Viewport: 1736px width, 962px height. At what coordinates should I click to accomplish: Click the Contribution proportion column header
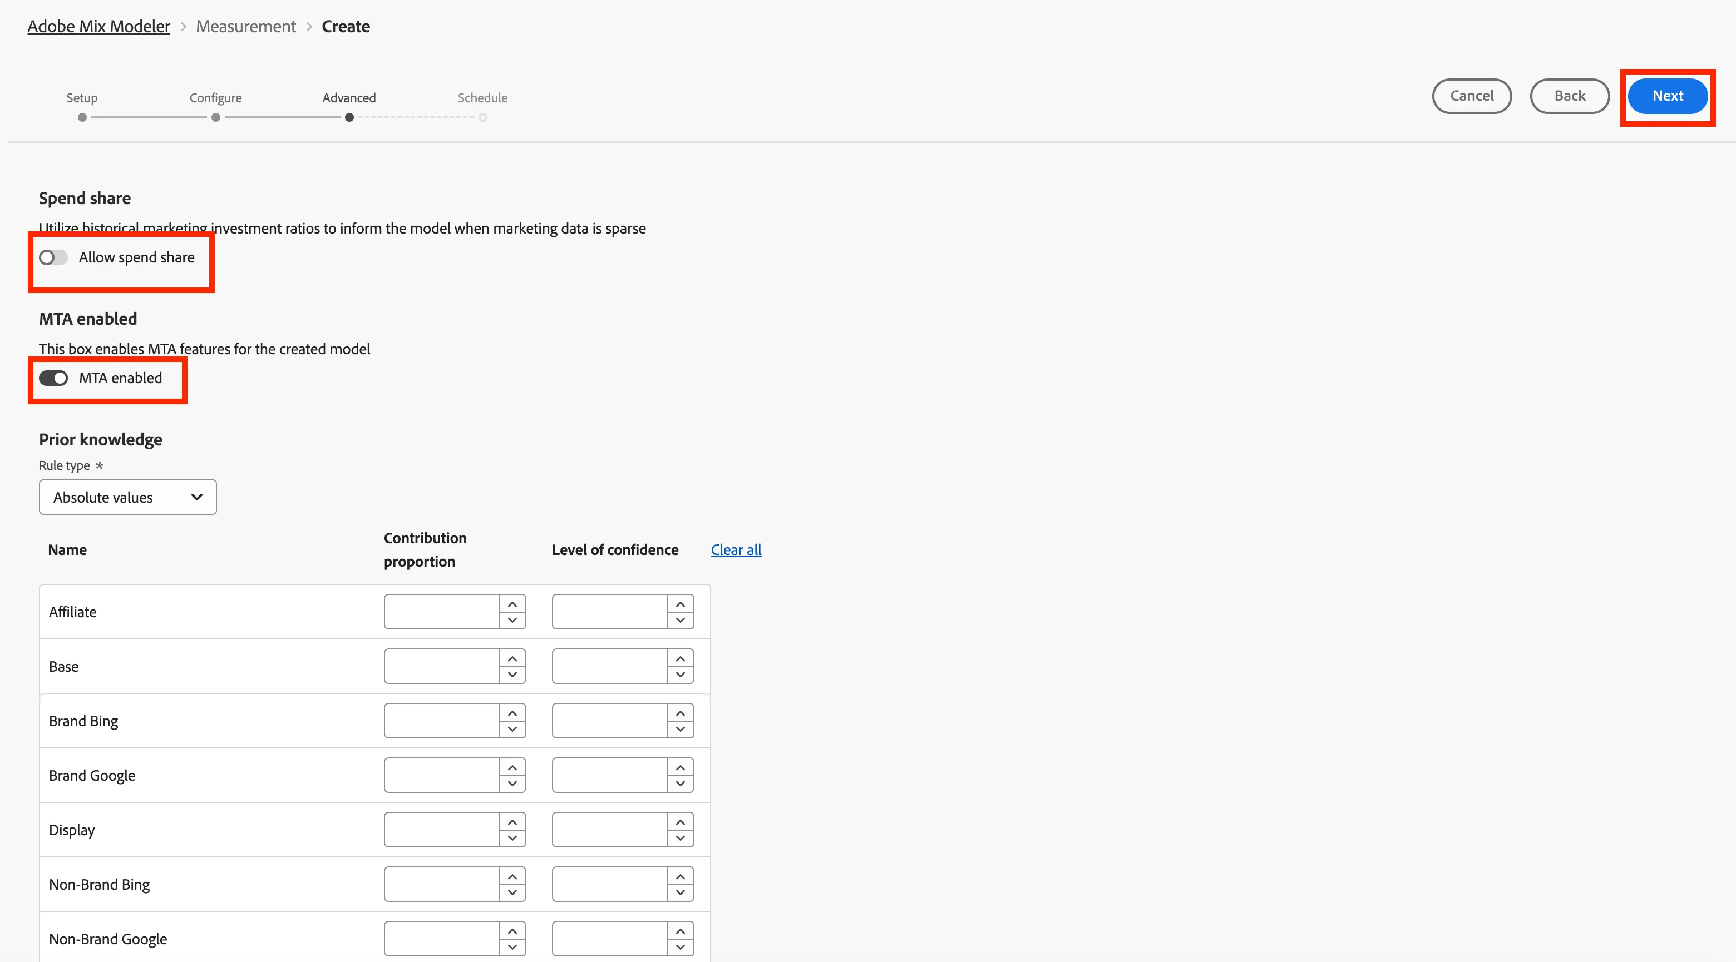pos(425,550)
